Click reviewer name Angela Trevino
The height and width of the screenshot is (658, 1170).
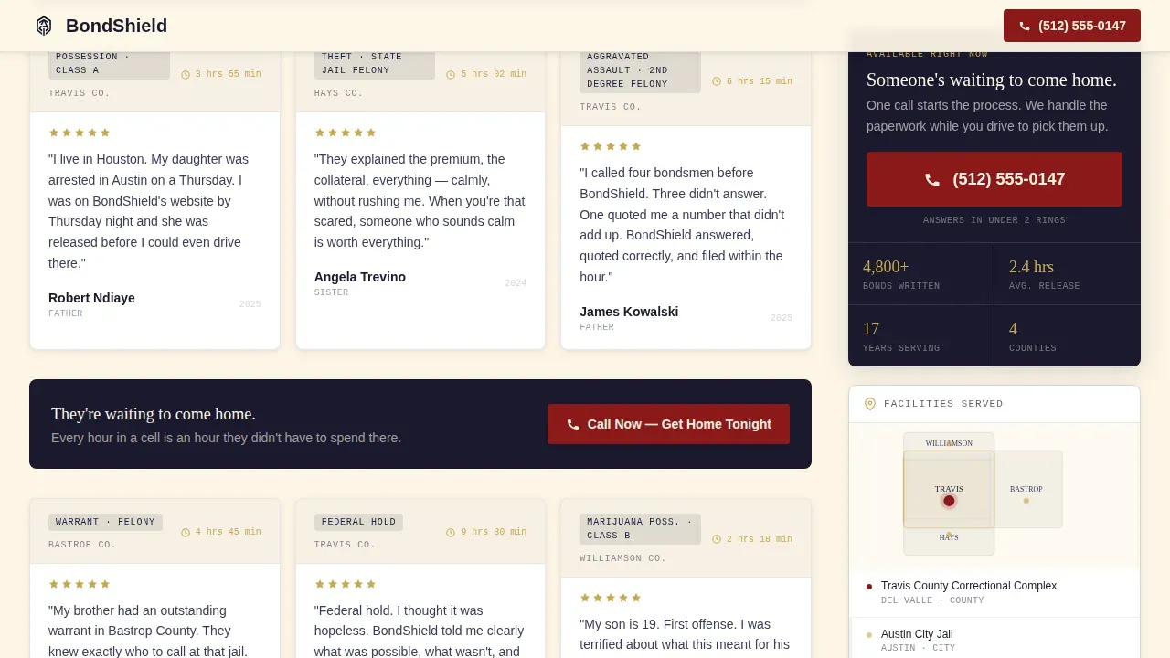tap(360, 277)
